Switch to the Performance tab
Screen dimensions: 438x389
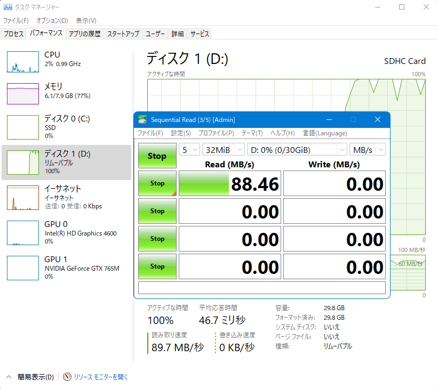click(x=46, y=33)
